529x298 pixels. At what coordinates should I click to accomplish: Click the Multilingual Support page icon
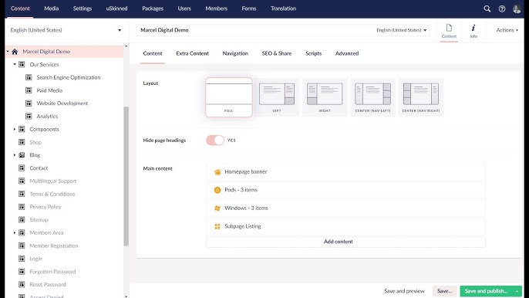coord(22,181)
